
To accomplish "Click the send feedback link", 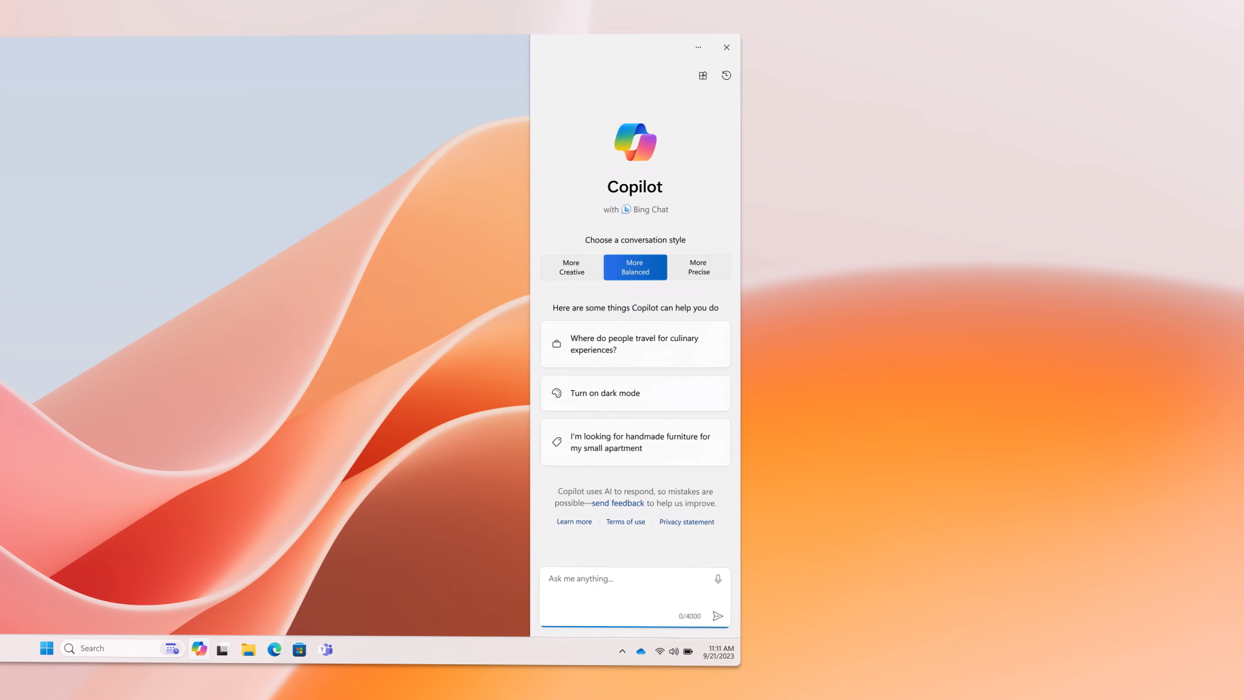I will [617, 502].
